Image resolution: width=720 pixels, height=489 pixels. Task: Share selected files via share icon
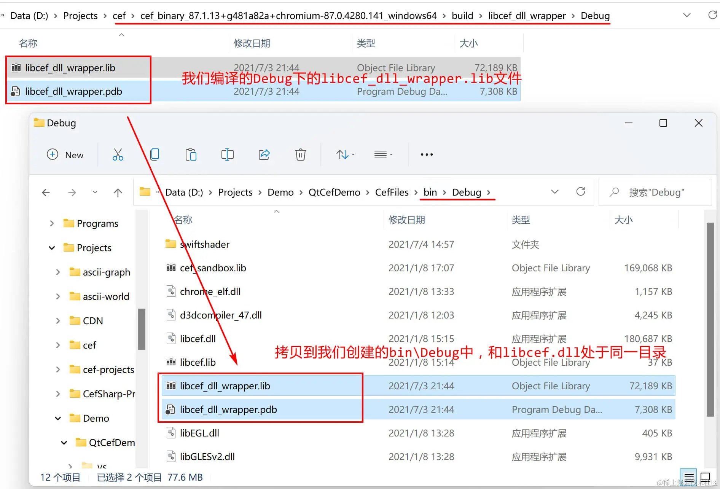click(264, 154)
